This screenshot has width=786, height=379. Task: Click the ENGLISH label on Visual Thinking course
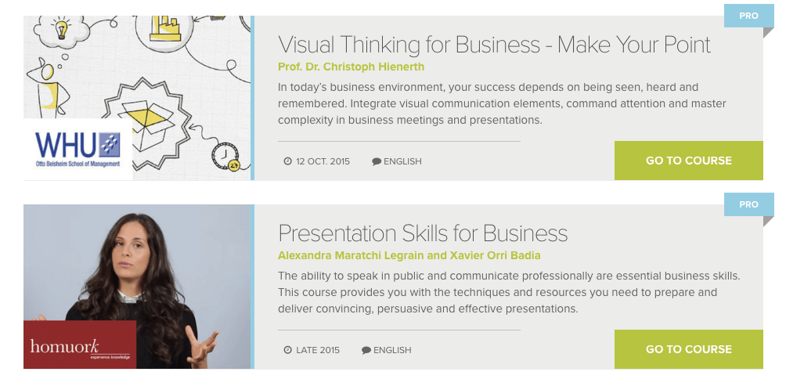[402, 161]
